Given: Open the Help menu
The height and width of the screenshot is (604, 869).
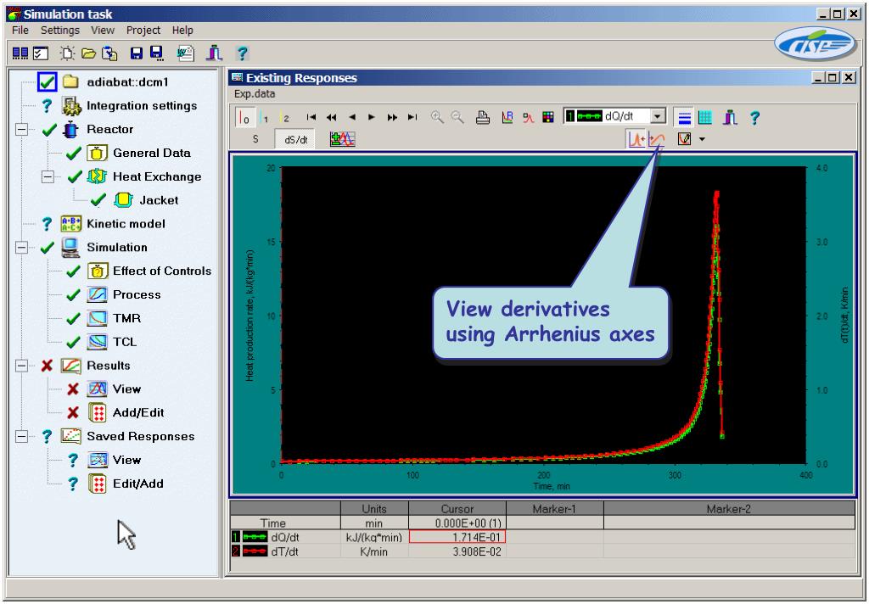Looking at the screenshot, I should (182, 30).
